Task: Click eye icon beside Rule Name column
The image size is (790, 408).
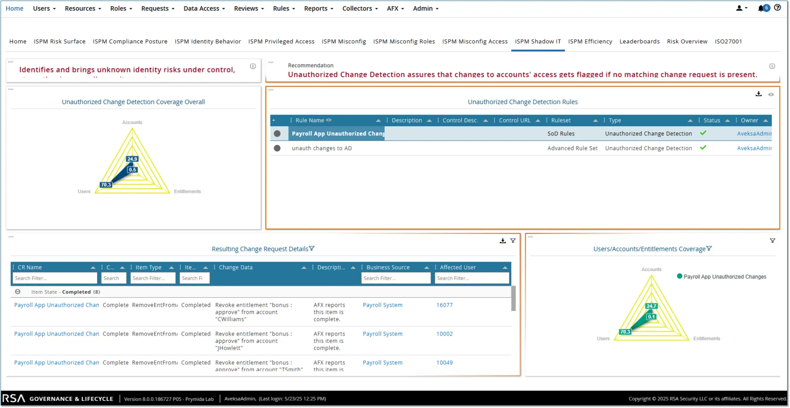Action: point(329,120)
